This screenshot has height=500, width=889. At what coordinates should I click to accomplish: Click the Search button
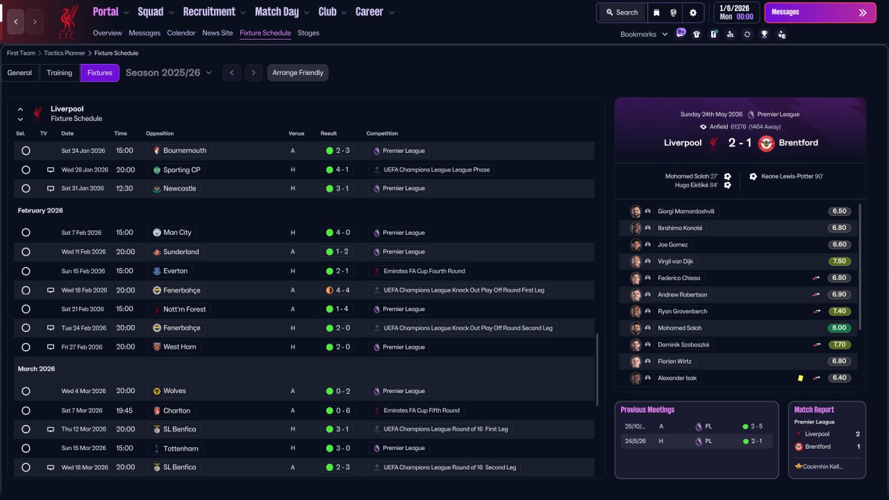click(x=622, y=12)
